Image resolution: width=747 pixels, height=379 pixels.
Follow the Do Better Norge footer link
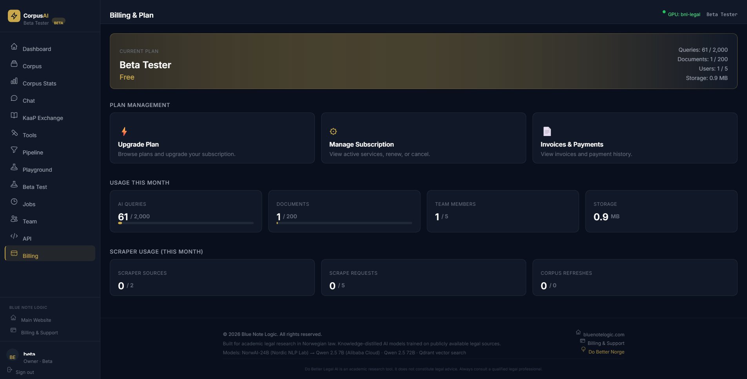pos(606,352)
